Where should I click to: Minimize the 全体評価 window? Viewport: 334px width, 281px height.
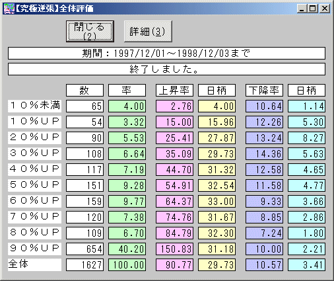pos(302,9)
